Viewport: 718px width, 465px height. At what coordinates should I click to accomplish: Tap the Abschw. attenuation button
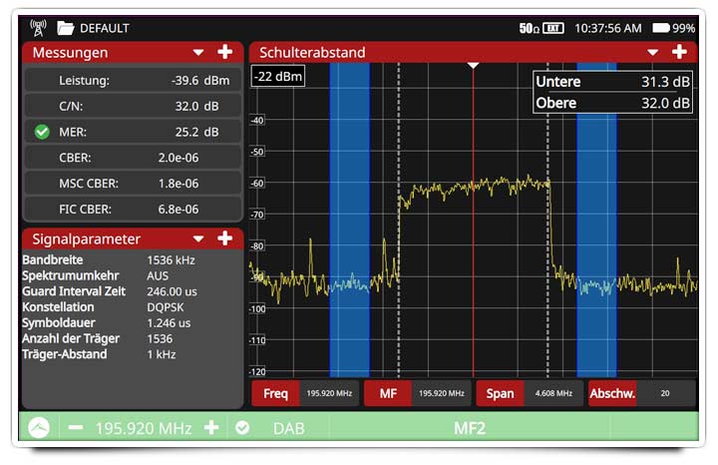[x=612, y=393]
